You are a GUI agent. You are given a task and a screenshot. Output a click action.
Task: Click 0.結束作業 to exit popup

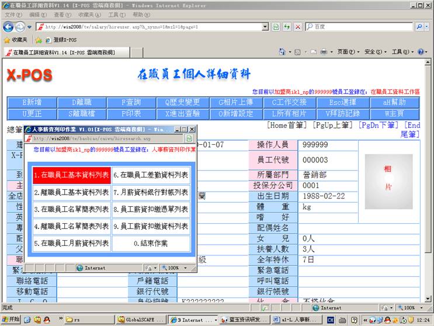[151, 244]
